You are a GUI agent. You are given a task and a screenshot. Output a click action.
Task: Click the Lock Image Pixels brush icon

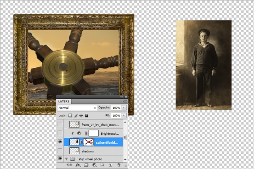pos(75,115)
